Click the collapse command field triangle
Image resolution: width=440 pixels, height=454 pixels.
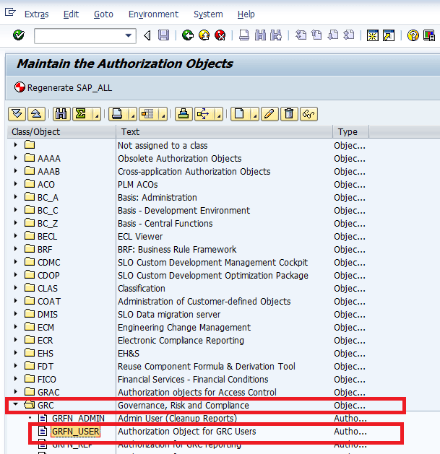tap(147, 35)
